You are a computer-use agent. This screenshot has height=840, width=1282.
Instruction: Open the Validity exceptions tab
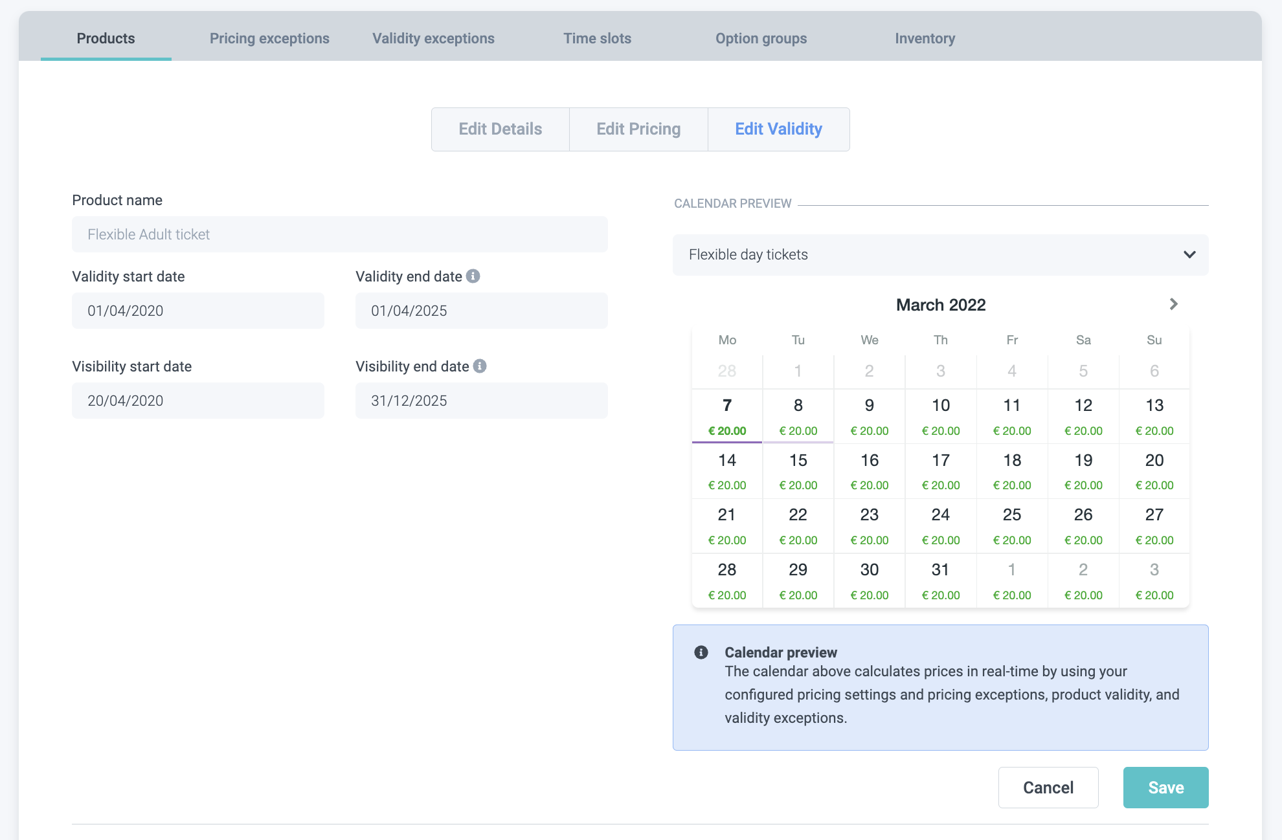433,39
